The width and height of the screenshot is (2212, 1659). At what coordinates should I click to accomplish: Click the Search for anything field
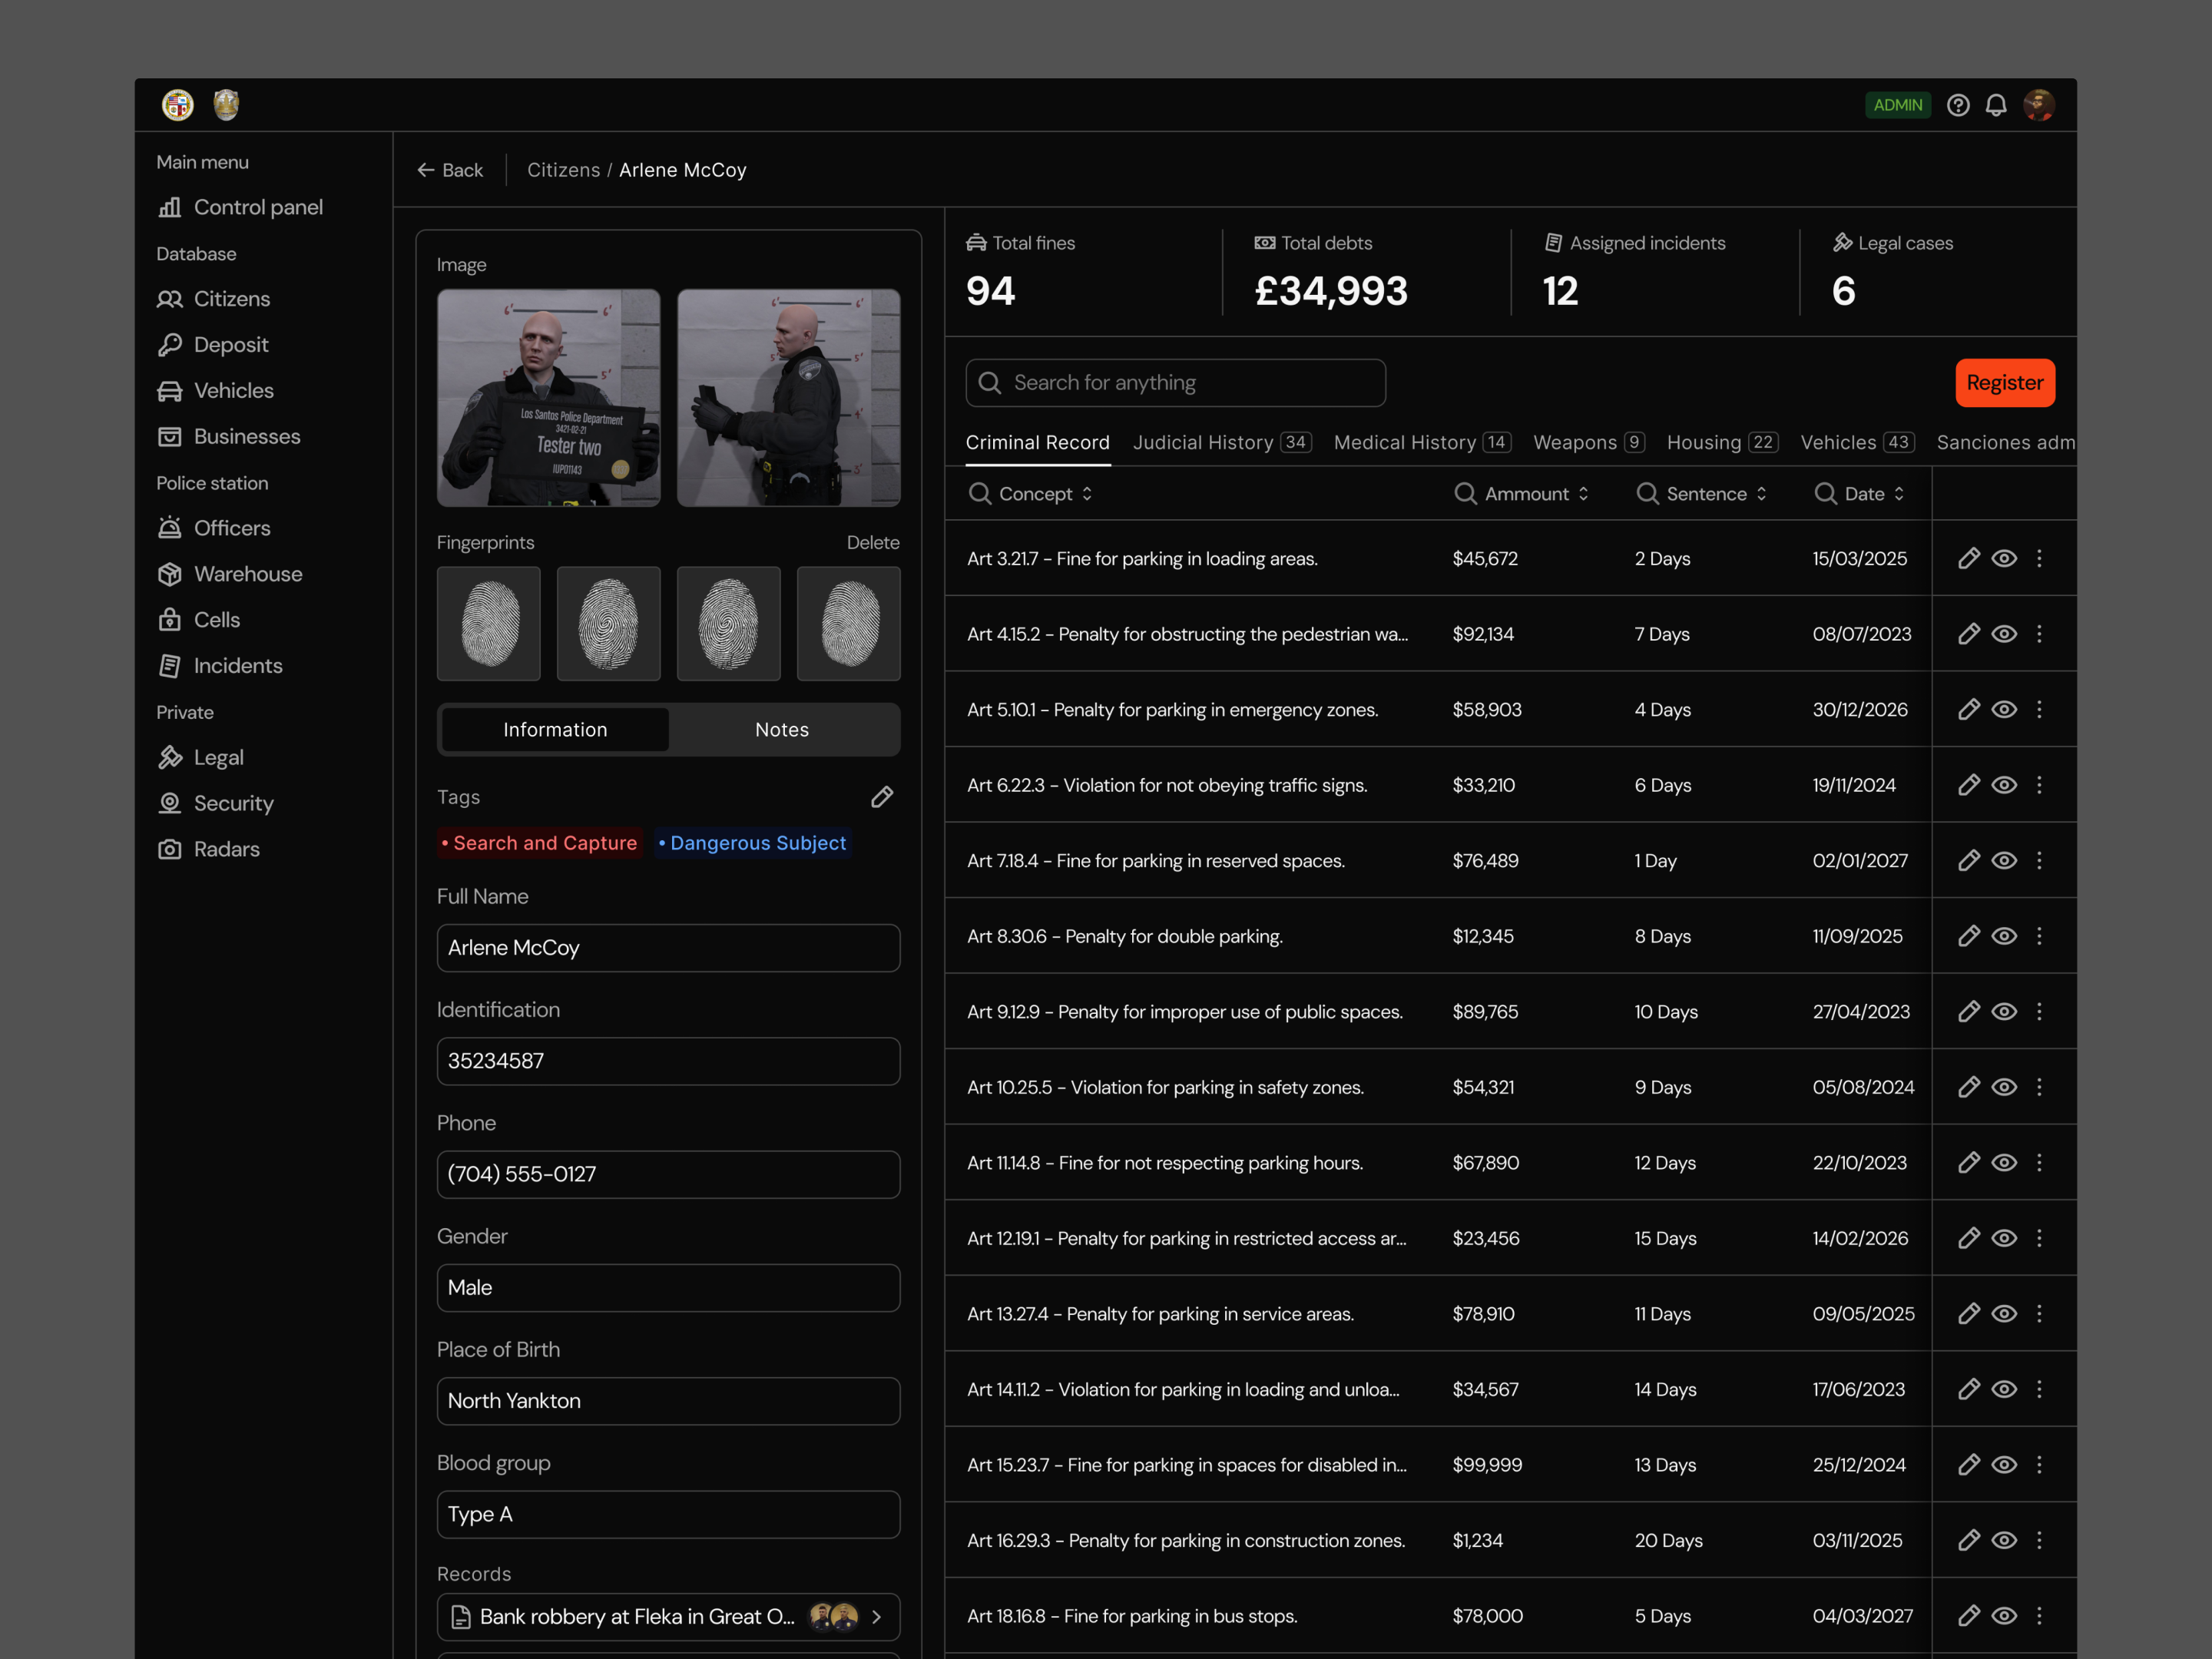click(x=1175, y=383)
